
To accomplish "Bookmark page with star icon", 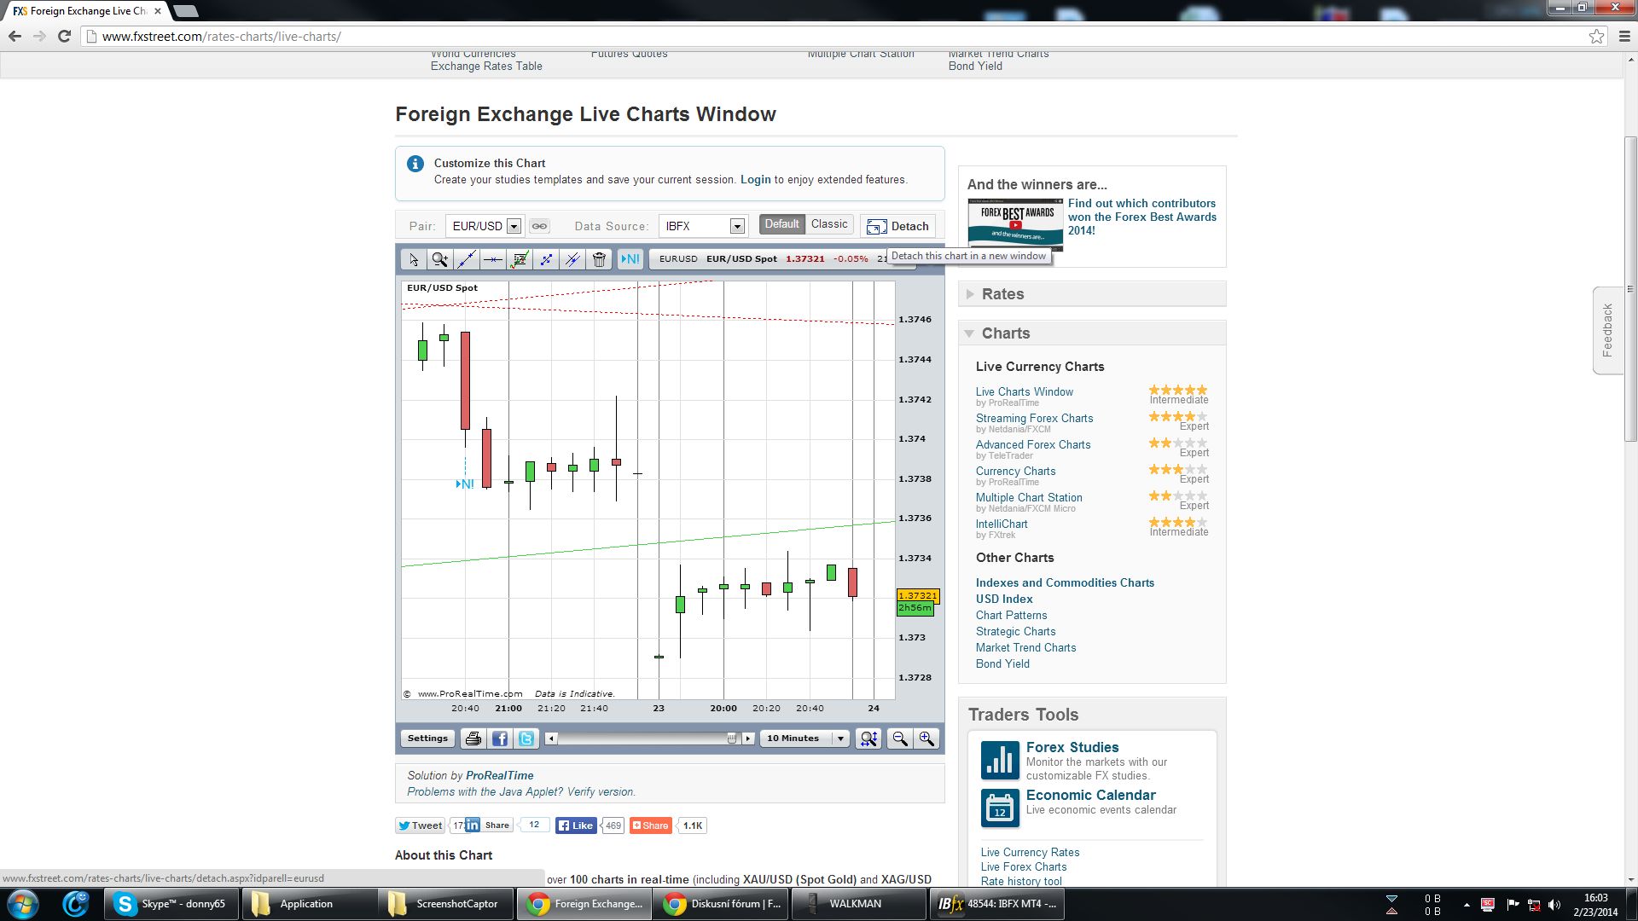I will pyautogui.click(x=1596, y=37).
